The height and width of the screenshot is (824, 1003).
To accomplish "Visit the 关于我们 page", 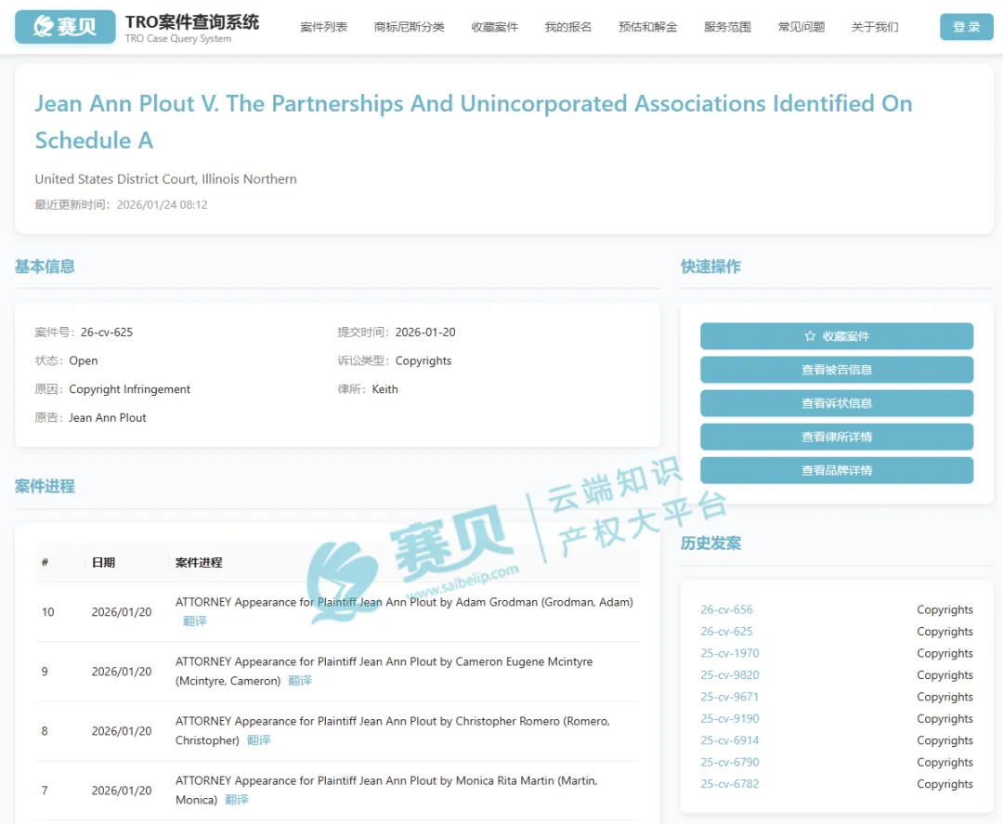I will click(874, 27).
